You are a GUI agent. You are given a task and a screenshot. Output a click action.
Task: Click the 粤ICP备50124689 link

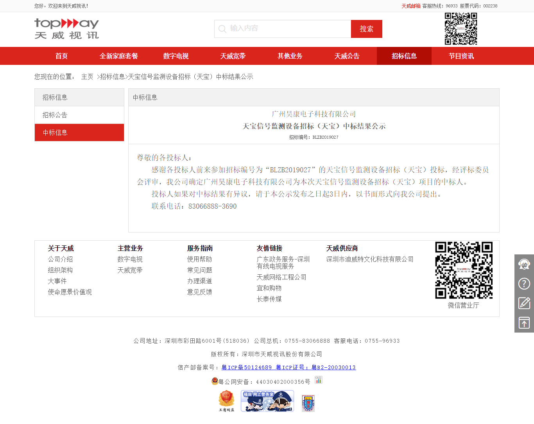247,367
